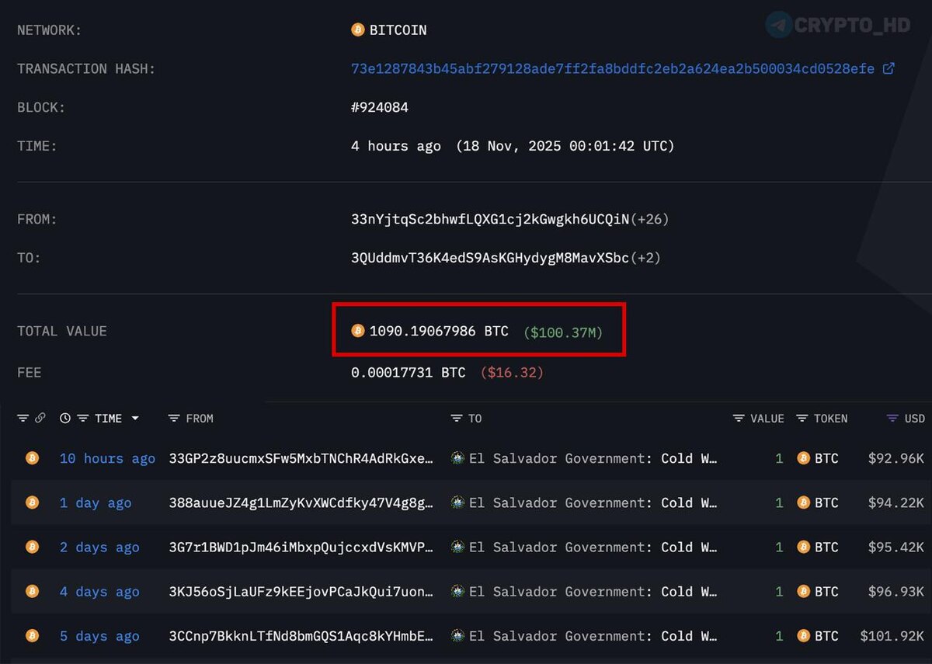
Task: Click El Salvador emblem in 4 days ago row
Action: (x=457, y=591)
